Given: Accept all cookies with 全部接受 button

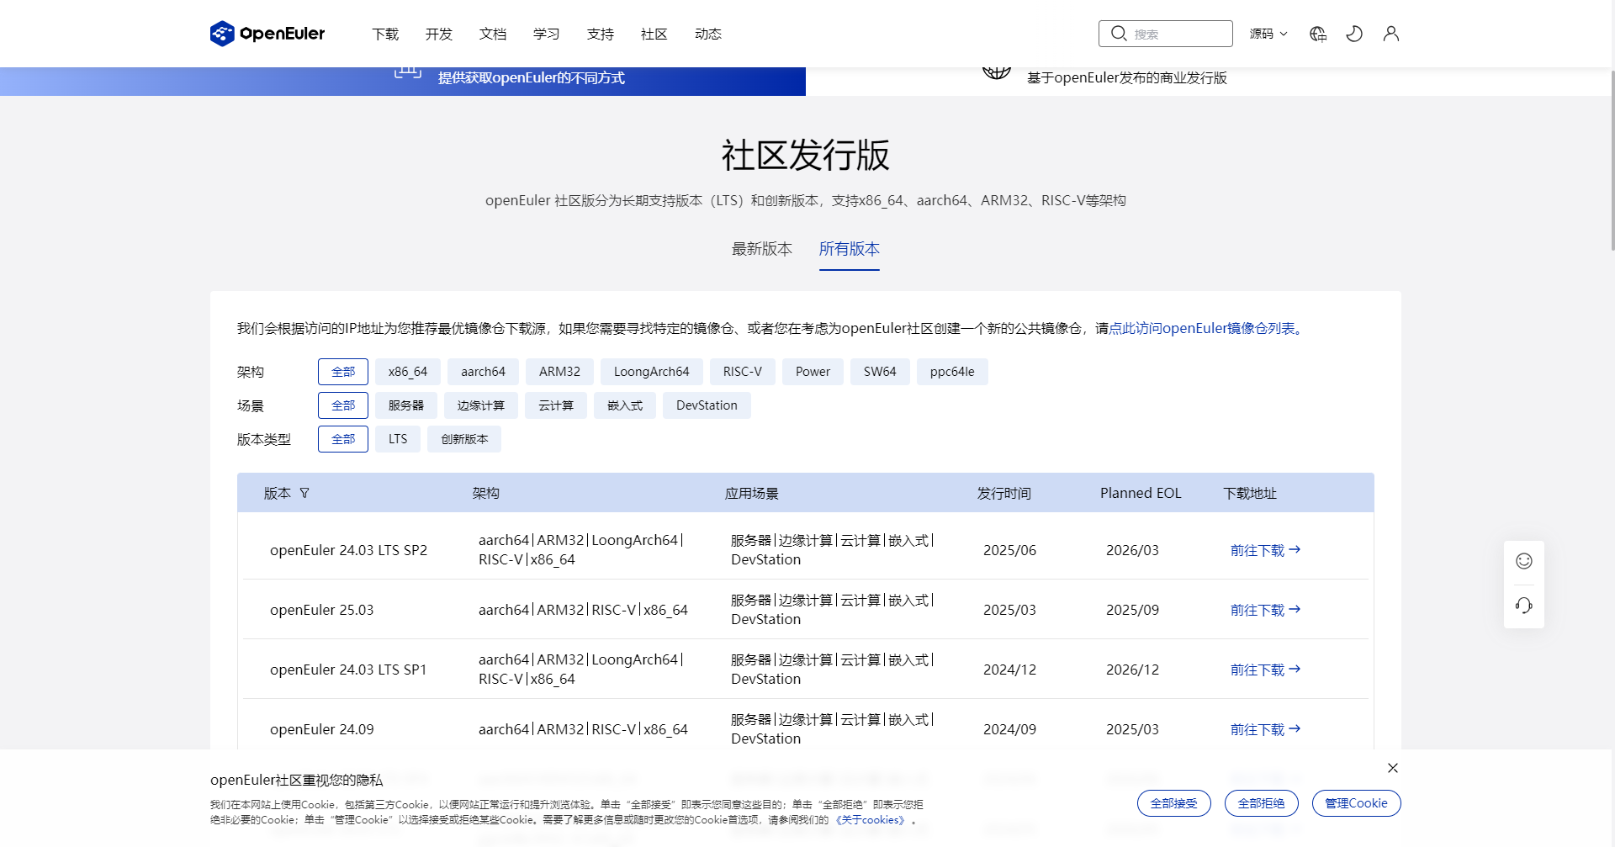Looking at the screenshot, I should 1173,802.
